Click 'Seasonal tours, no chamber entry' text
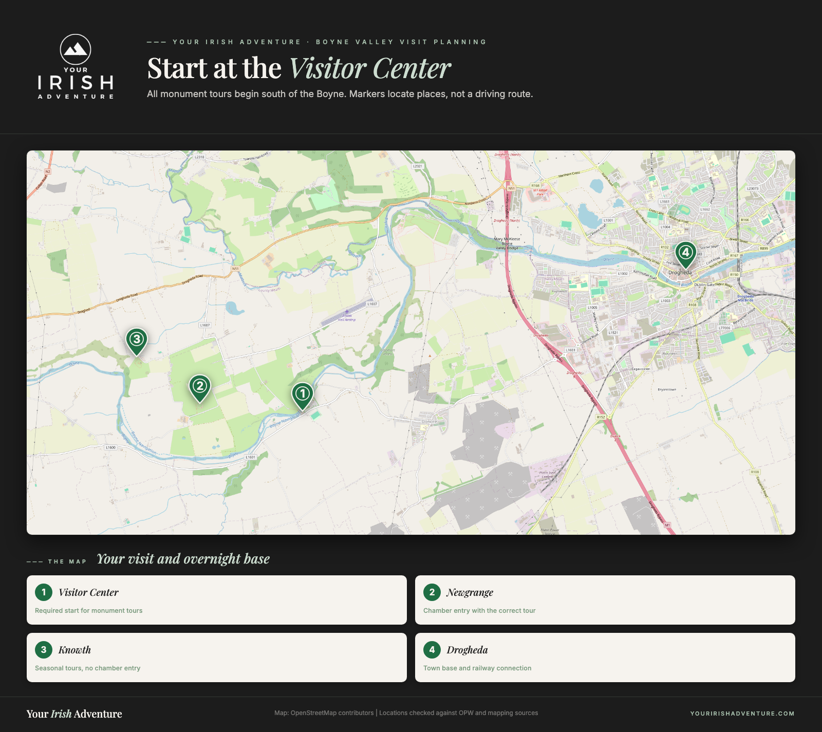Image resolution: width=822 pixels, height=732 pixels. [88, 668]
